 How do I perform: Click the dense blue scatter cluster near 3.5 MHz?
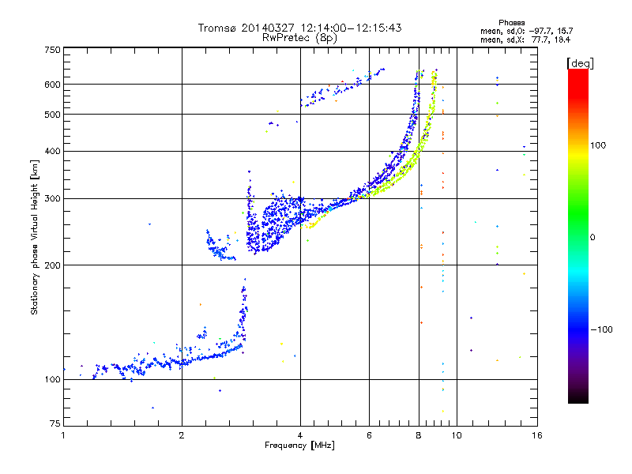[278, 222]
